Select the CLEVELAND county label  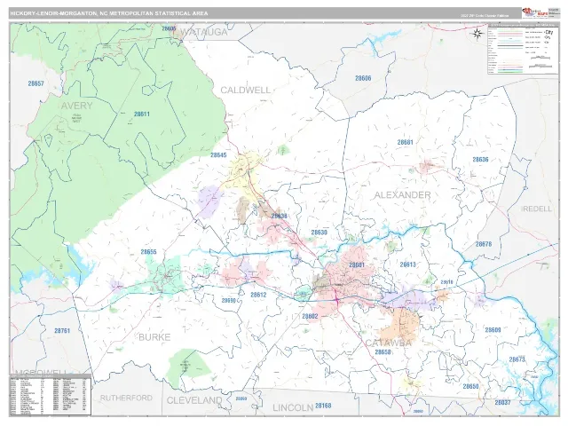point(194,400)
